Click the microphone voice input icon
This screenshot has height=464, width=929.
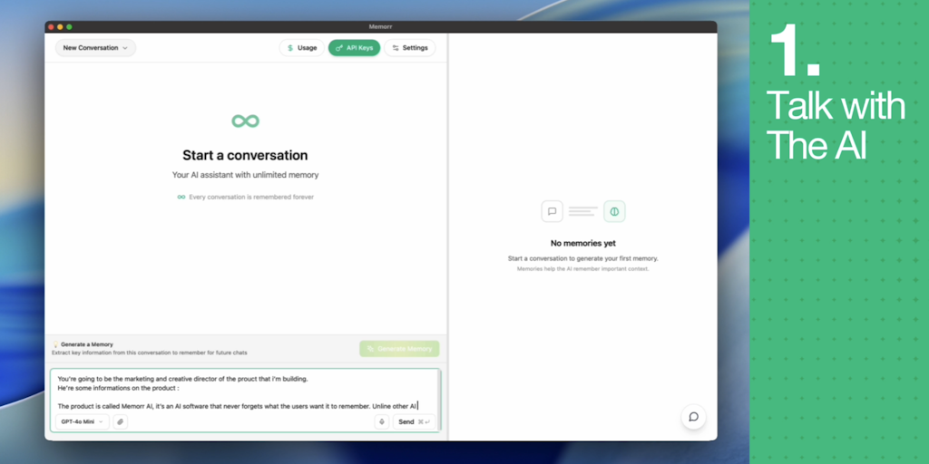click(382, 422)
